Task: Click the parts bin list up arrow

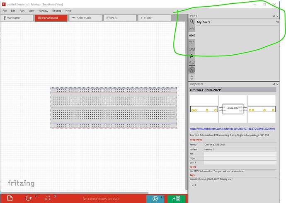Action: coord(191,76)
